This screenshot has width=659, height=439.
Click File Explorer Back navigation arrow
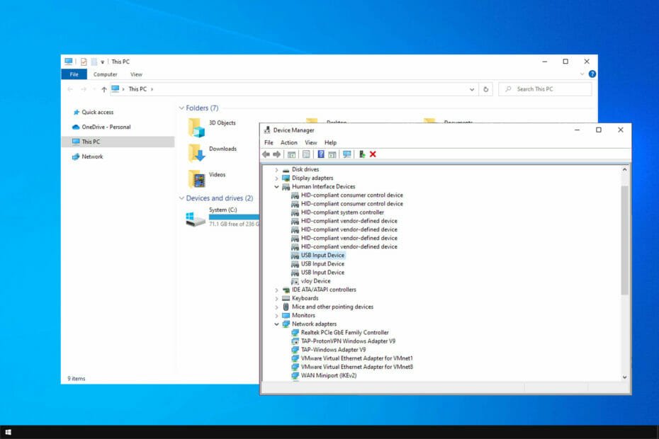[x=70, y=89]
